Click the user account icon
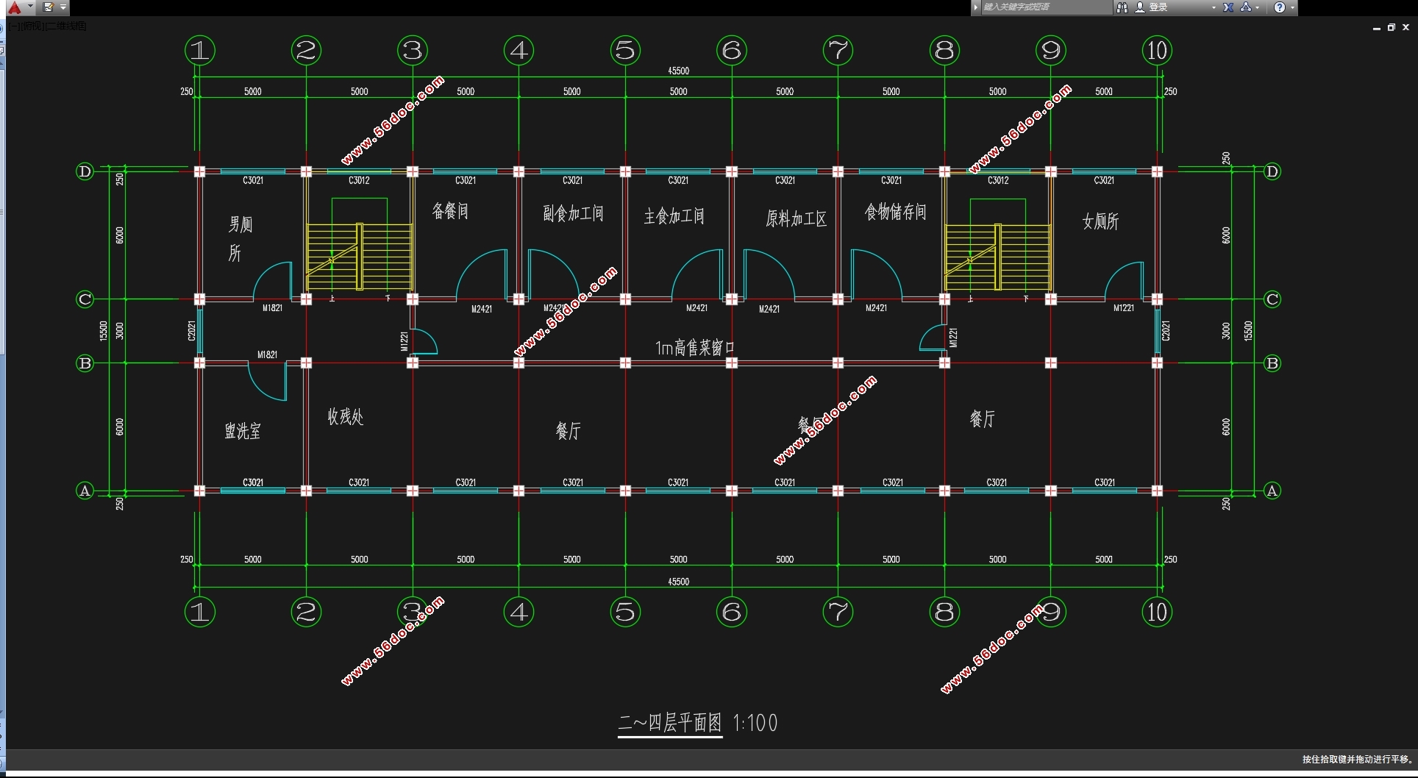 coord(1140,7)
